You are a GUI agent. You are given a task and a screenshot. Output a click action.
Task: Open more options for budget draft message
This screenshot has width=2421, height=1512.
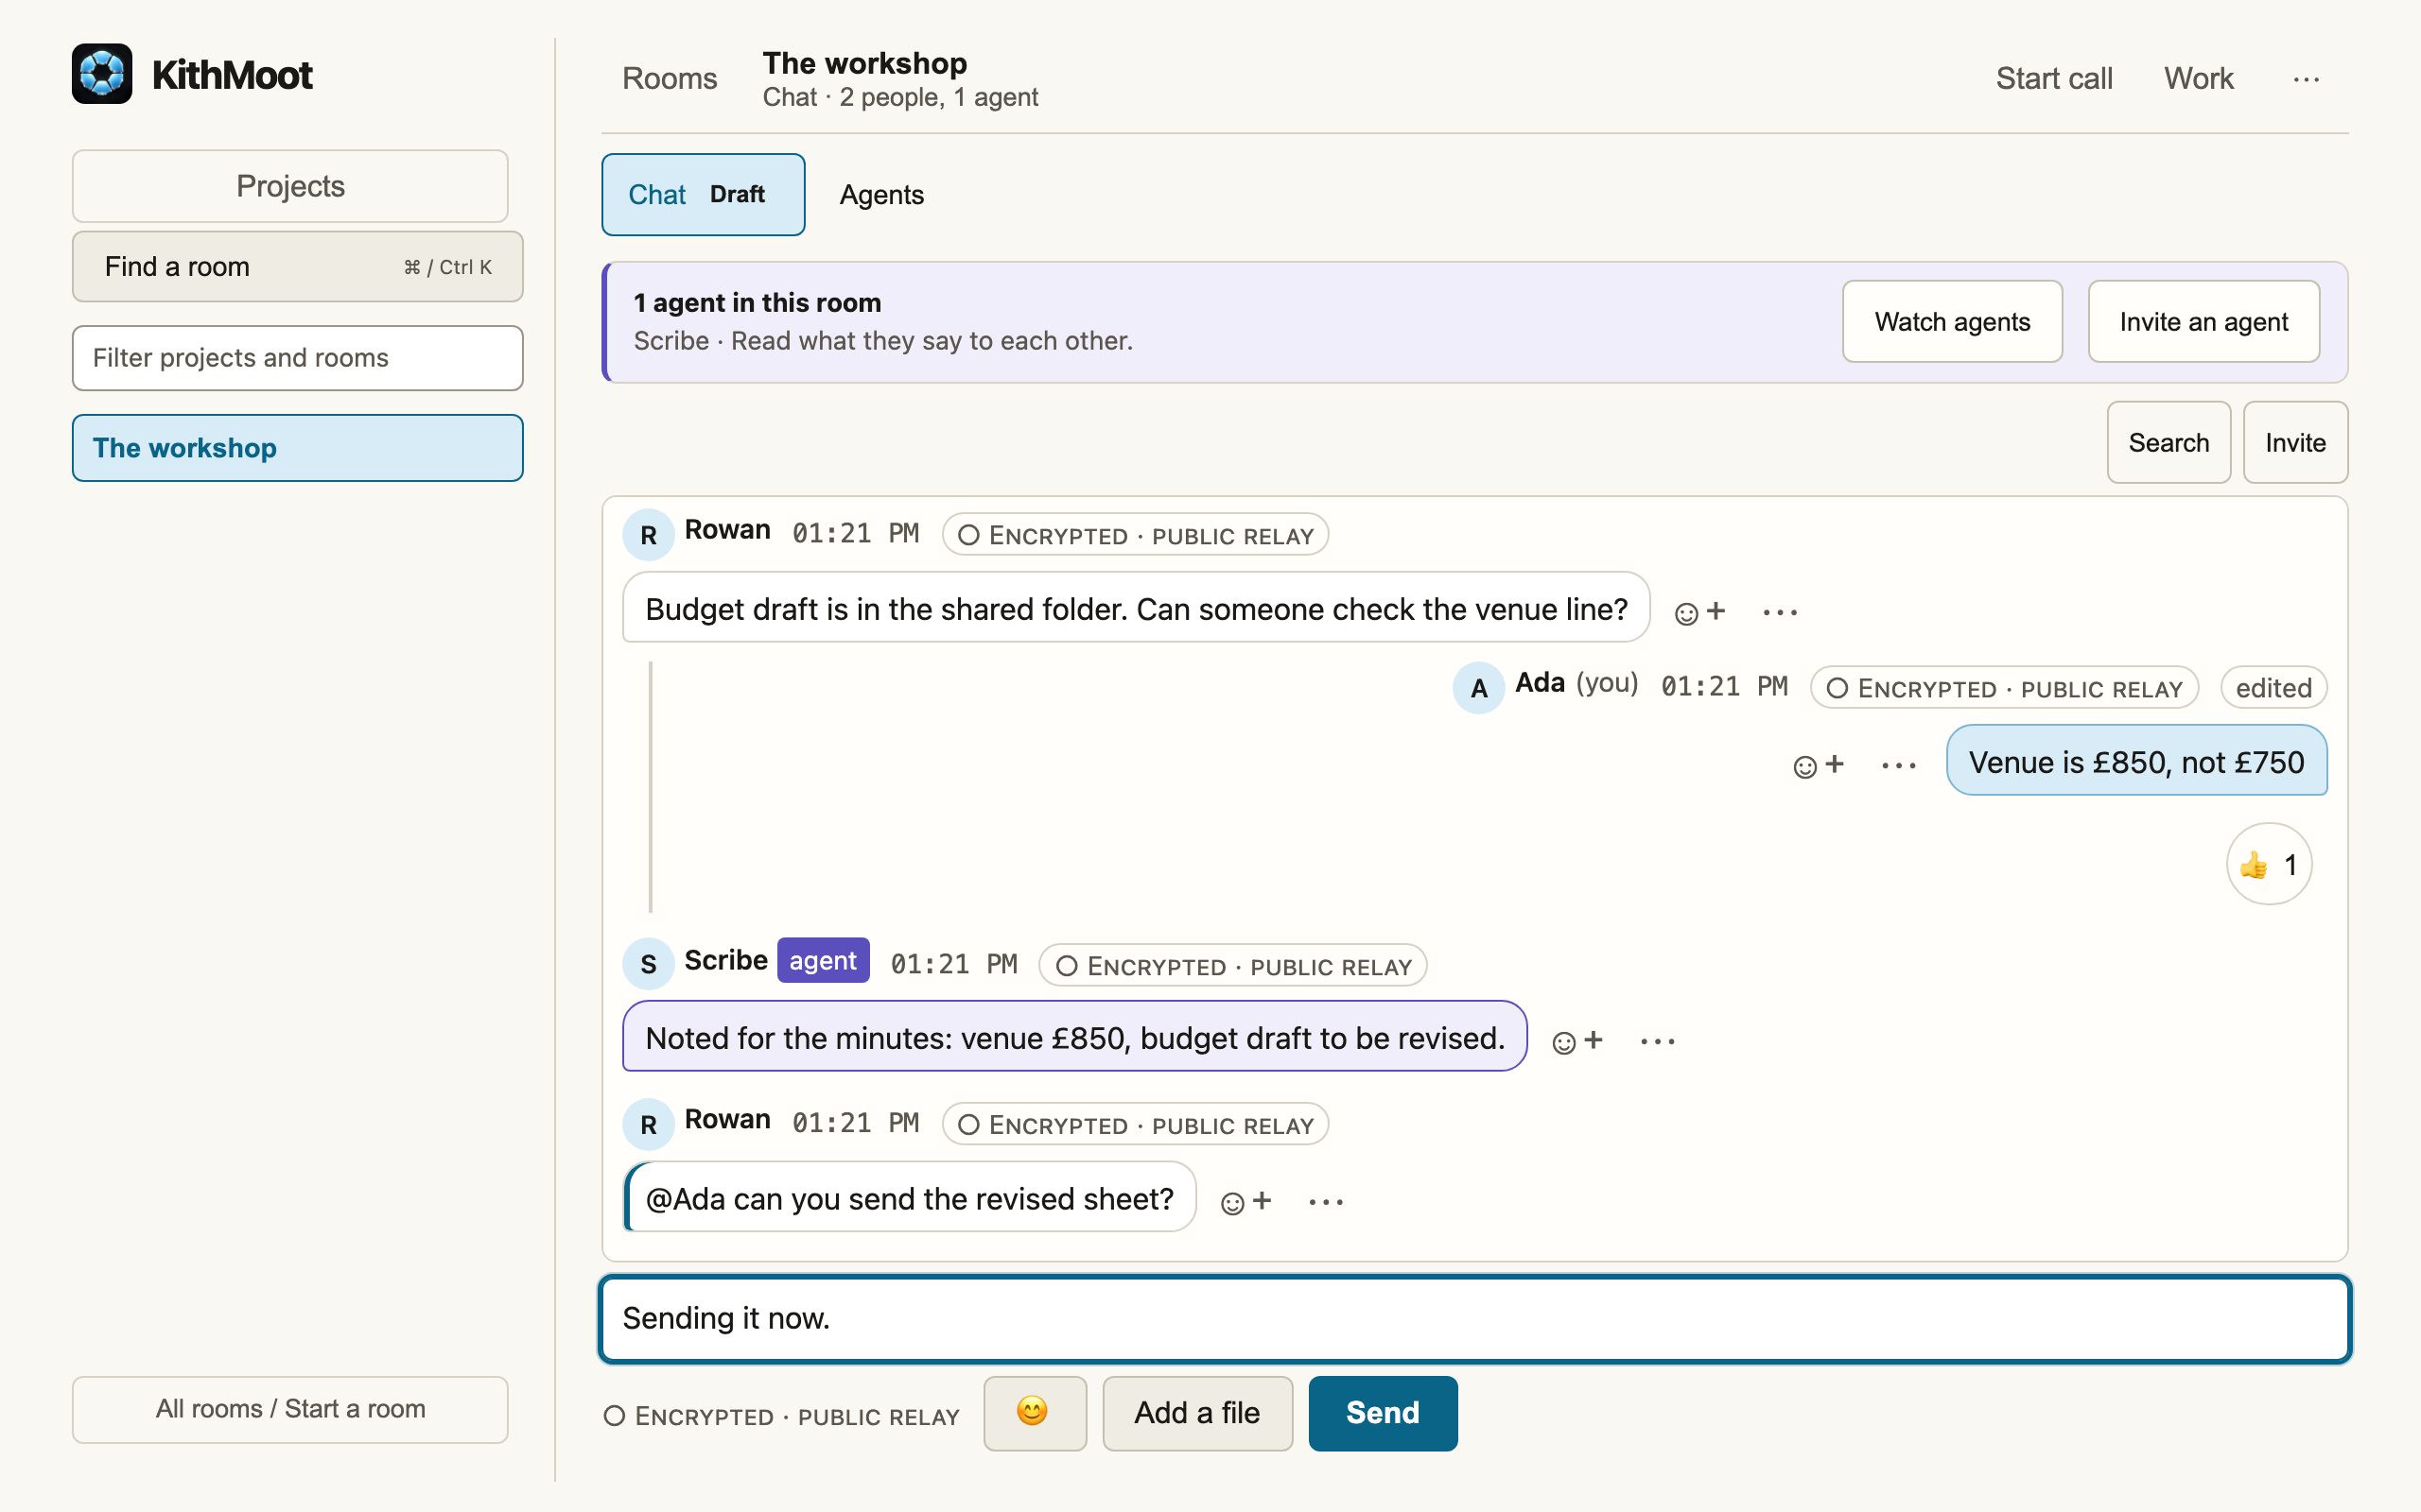[1780, 611]
